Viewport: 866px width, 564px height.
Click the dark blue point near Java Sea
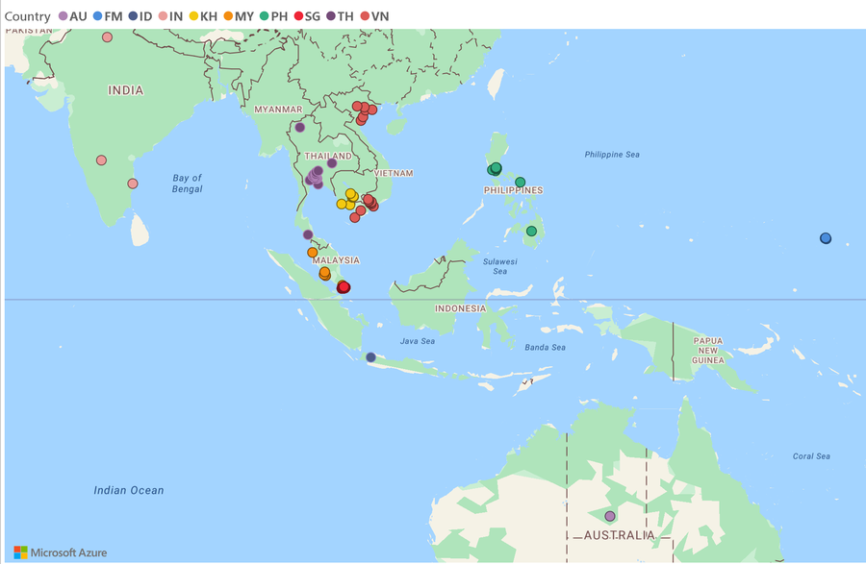[370, 357]
